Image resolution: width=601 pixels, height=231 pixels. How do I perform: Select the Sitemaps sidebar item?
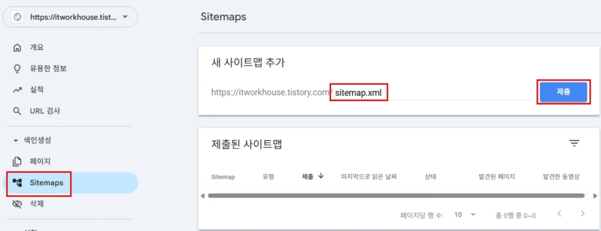(70, 183)
